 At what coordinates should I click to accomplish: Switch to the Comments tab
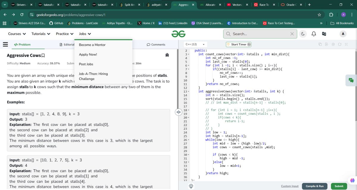coord(156,45)
